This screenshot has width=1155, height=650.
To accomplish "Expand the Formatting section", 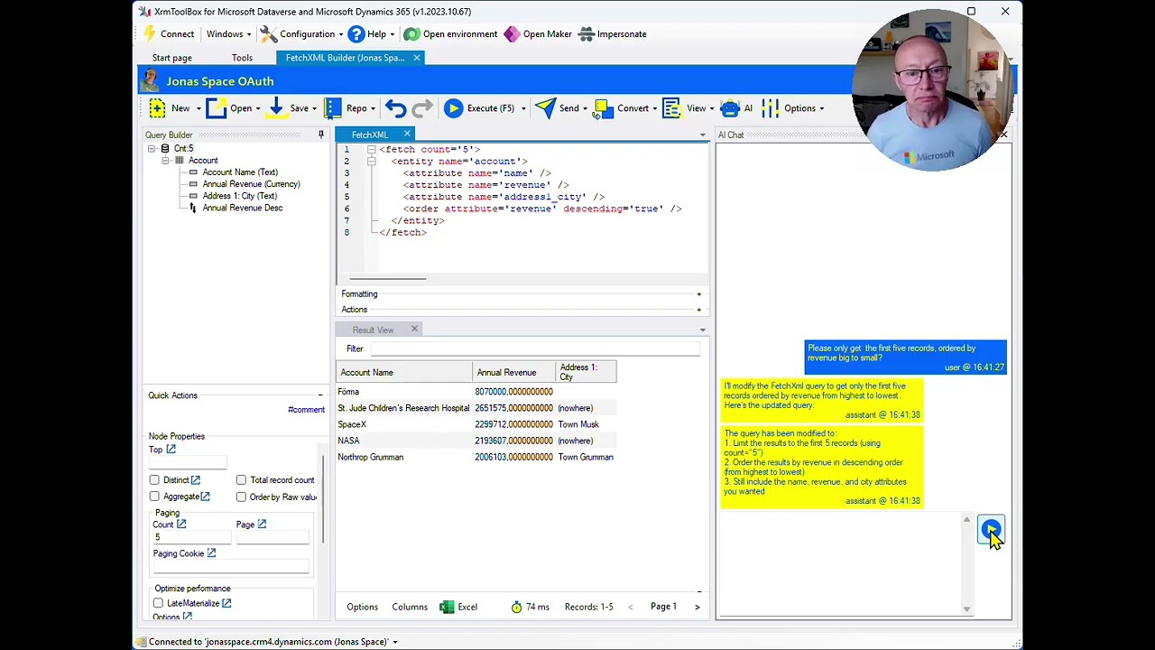I will (698, 294).
